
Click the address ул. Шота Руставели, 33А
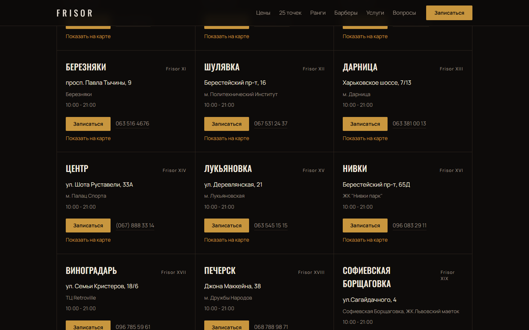tap(99, 185)
